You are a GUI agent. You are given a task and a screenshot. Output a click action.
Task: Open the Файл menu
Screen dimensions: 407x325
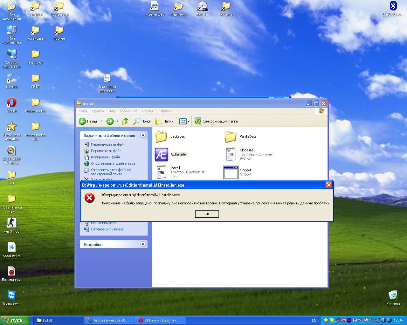(83, 111)
